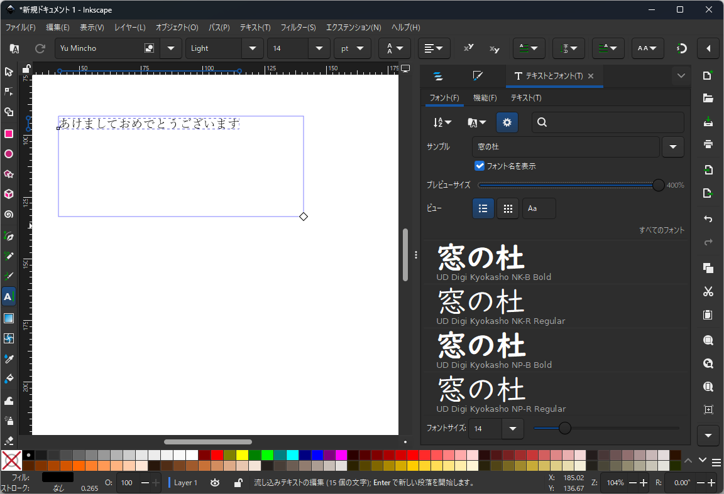724x494 pixels.
Task: Select the Paint bucket tool
Action: tap(9, 379)
